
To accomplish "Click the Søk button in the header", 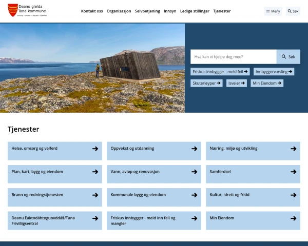I will coord(293,11).
